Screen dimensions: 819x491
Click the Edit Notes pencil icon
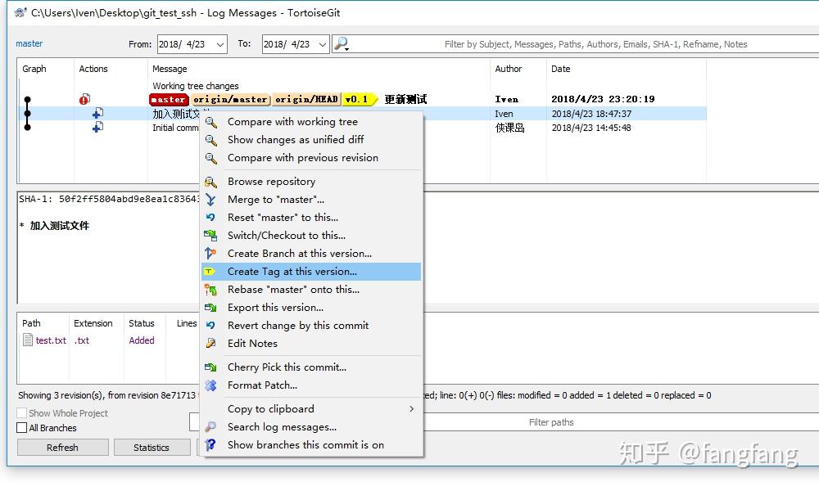click(x=210, y=344)
